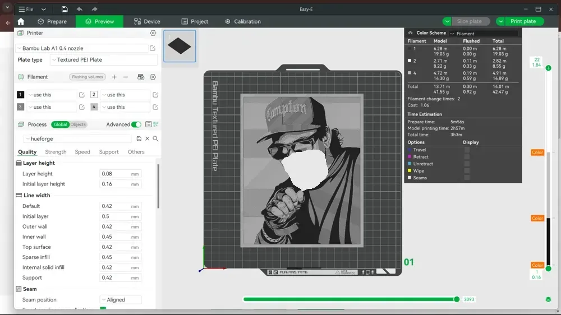Click the Redo arrow icon

(x=94, y=10)
